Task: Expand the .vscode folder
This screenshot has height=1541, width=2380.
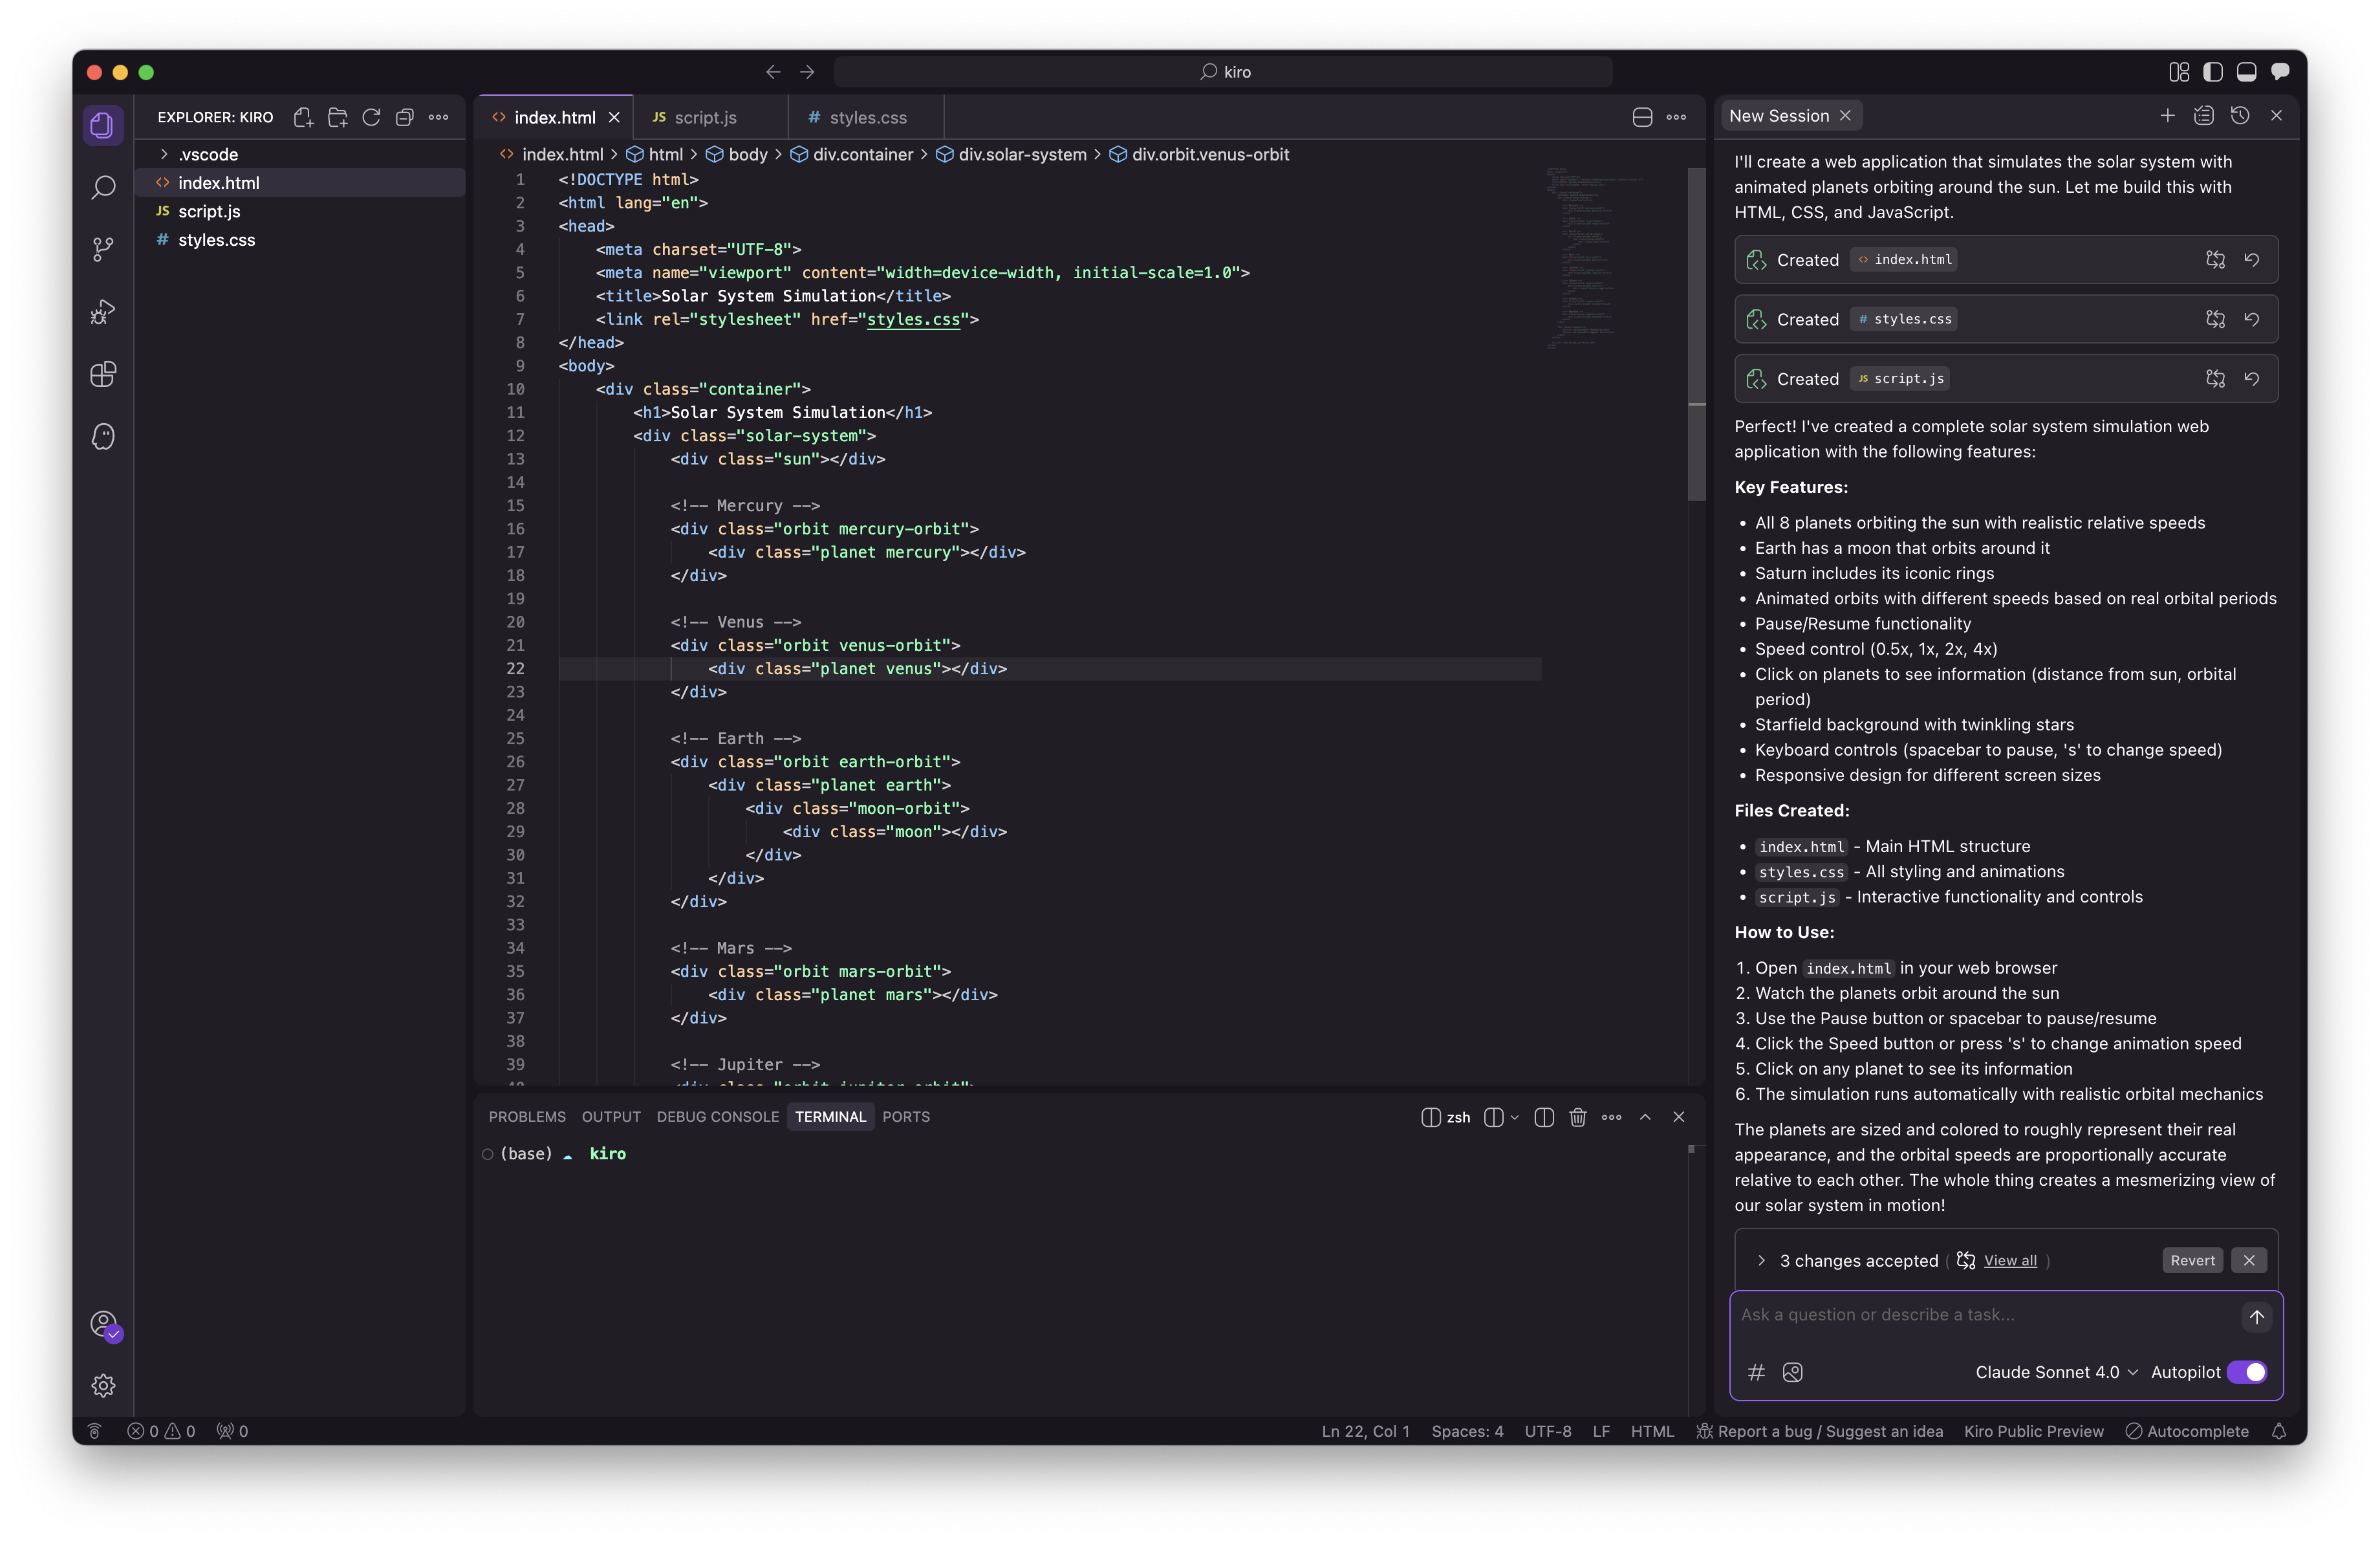Action: click(x=208, y=154)
